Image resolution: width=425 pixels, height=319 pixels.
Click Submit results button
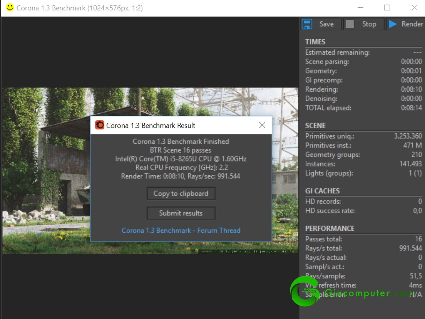pos(181,213)
